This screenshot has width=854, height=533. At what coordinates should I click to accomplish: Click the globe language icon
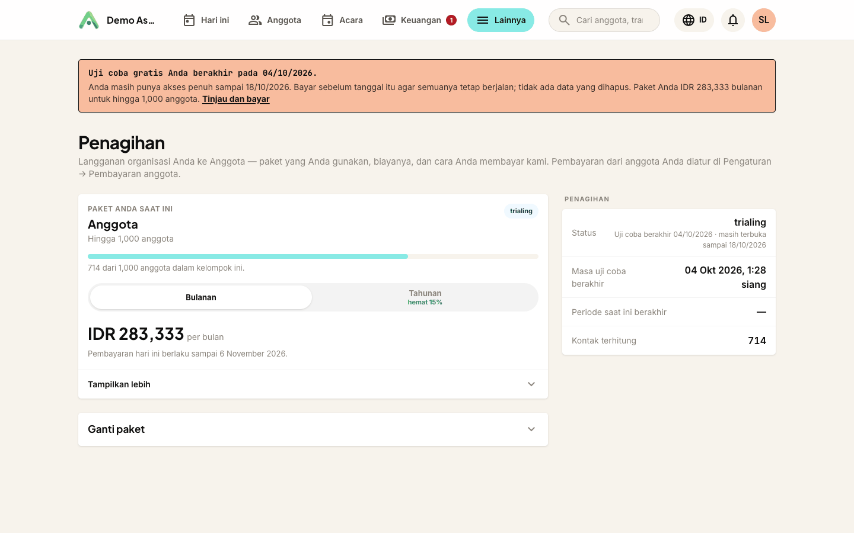[x=689, y=20]
